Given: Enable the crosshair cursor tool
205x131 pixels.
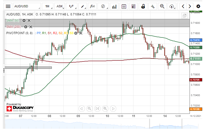Looking at the screenshot, I should coord(153,6).
